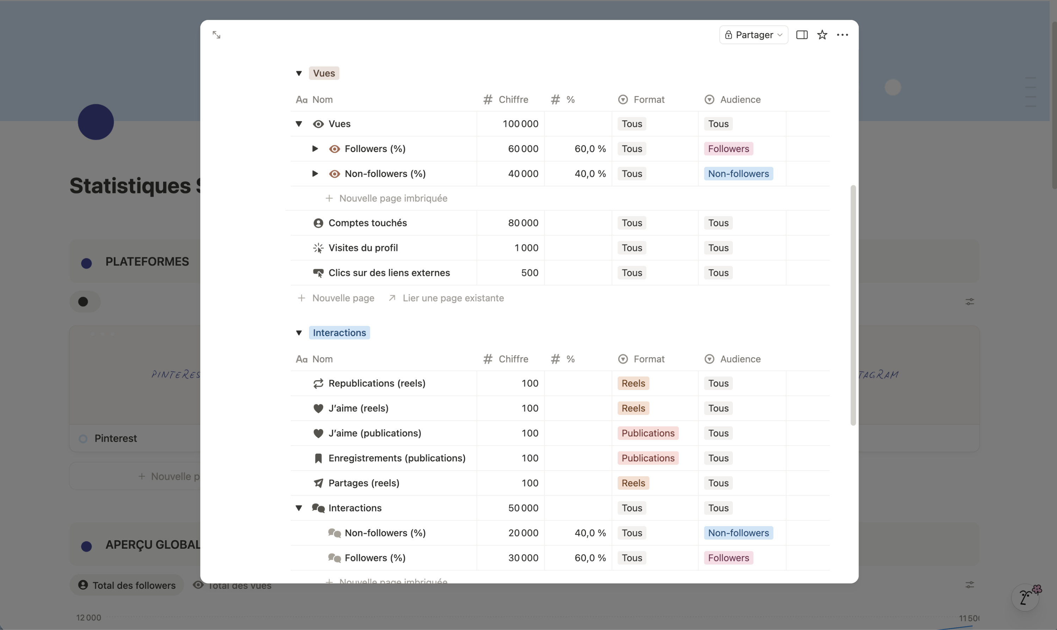Click heart icon of J'aime (publications)
This screenshot has width=1057, height=630.
pos(318,434)
